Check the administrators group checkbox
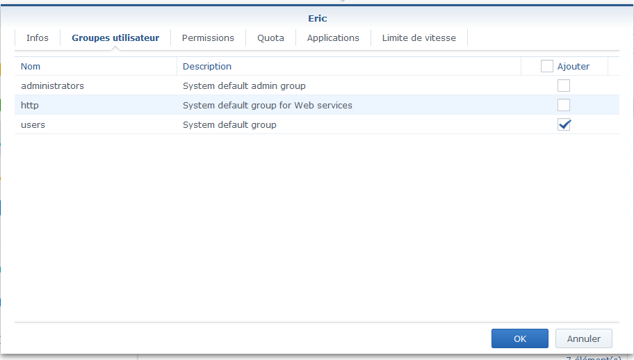The height and width of the screenshot is (360, 634). [x=564, y=85]
